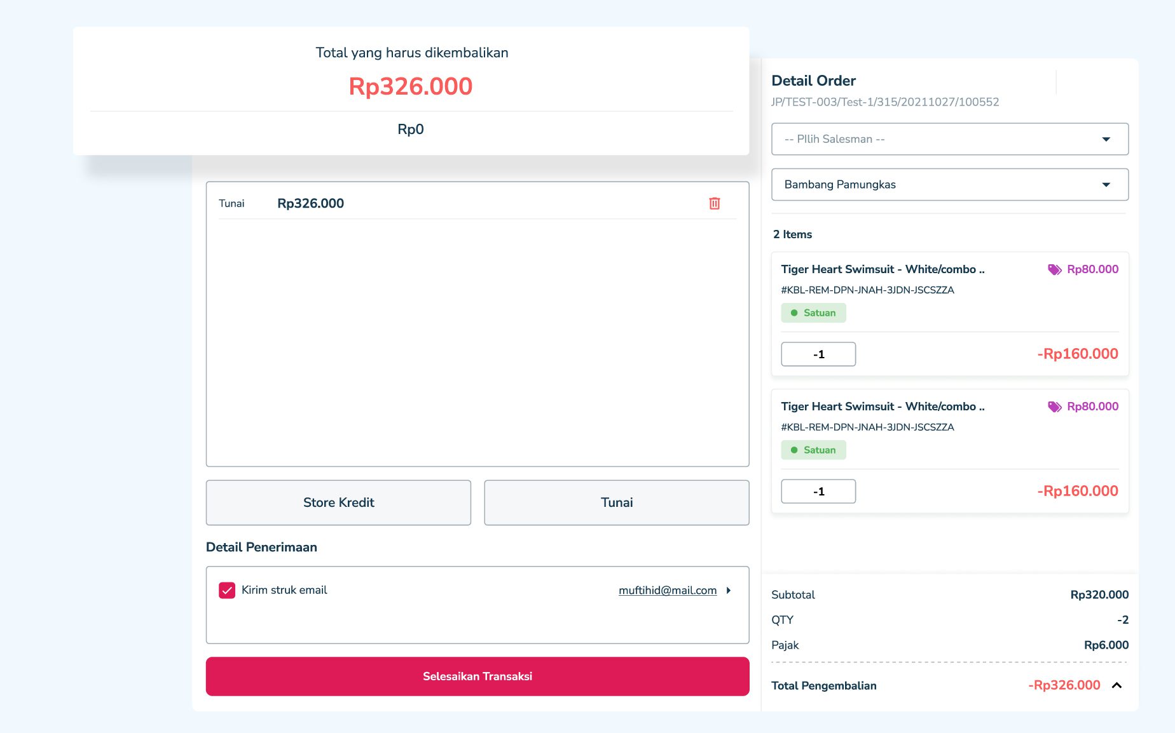Screen dimensions: 1175x733
Task: Click the Rp326.000 refund total amount
Action: 410,86
